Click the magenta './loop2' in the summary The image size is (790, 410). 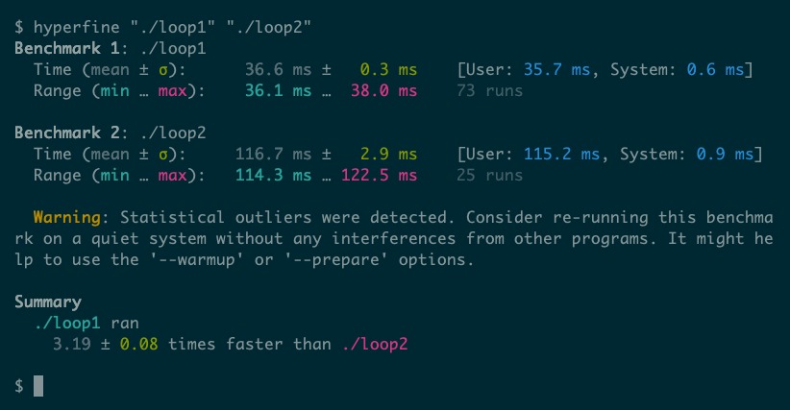click(375, 344)
